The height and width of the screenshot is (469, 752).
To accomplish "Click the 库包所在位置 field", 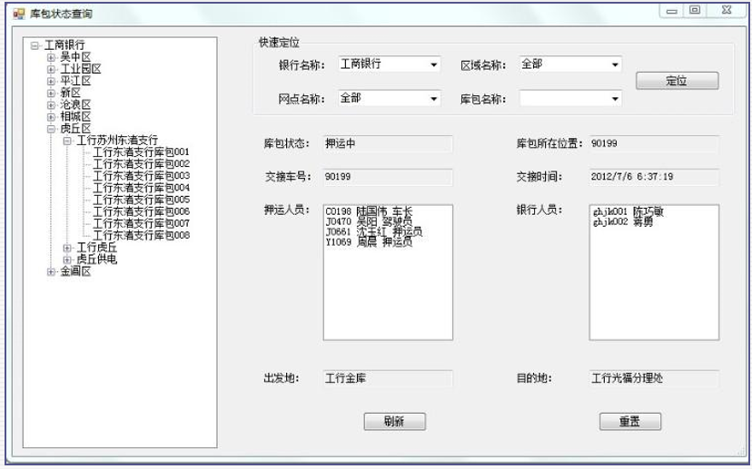I will (x=654, y=143).
